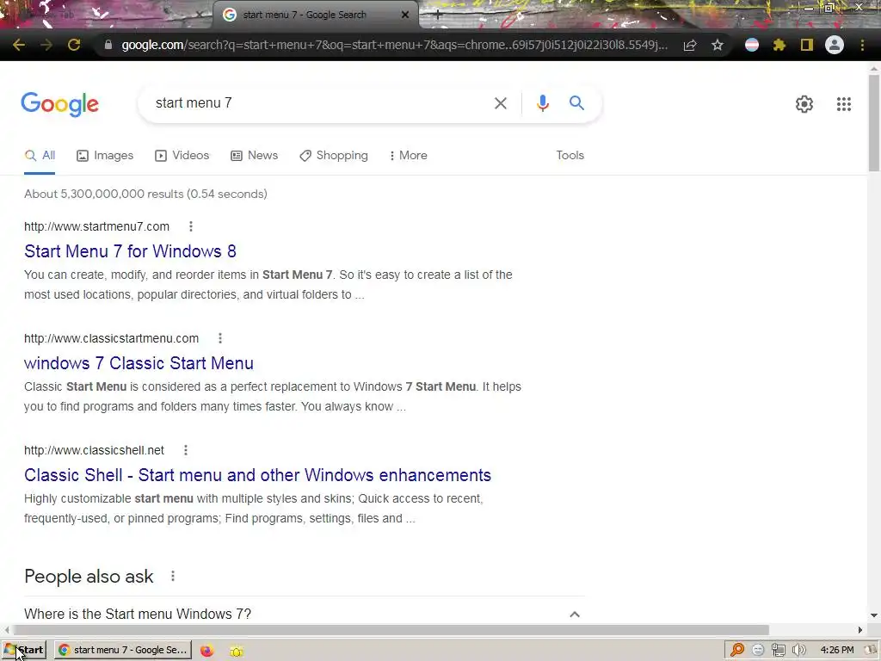Toggle the Chrome side panel icon
Viewport: 881px width, 661px height.
(807, 45)
